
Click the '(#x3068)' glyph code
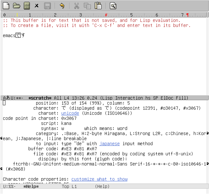pos(16,169)
